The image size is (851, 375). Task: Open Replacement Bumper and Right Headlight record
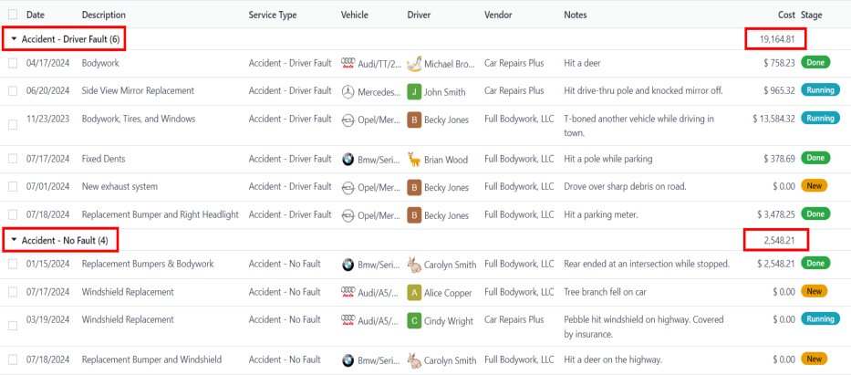tap(160, 214)
